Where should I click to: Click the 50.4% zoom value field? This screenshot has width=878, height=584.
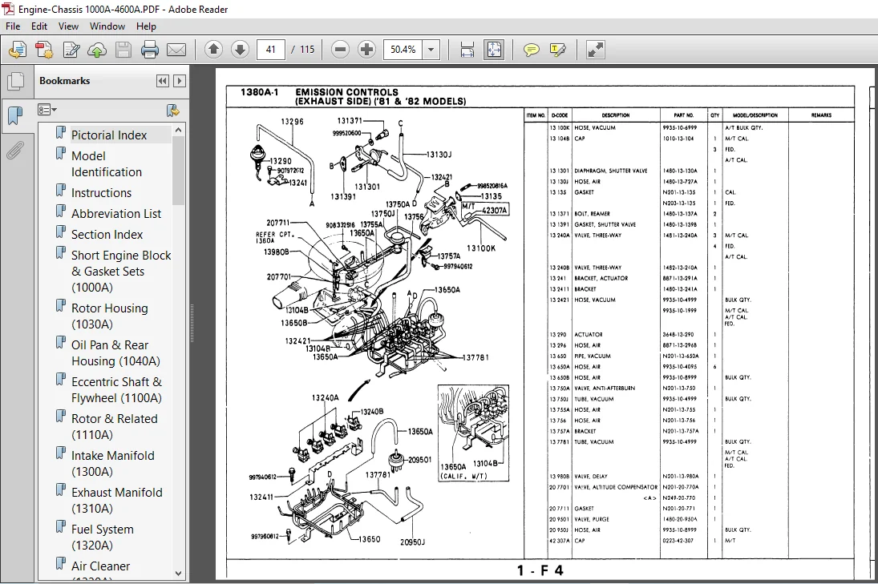click(x=403, y=49)
